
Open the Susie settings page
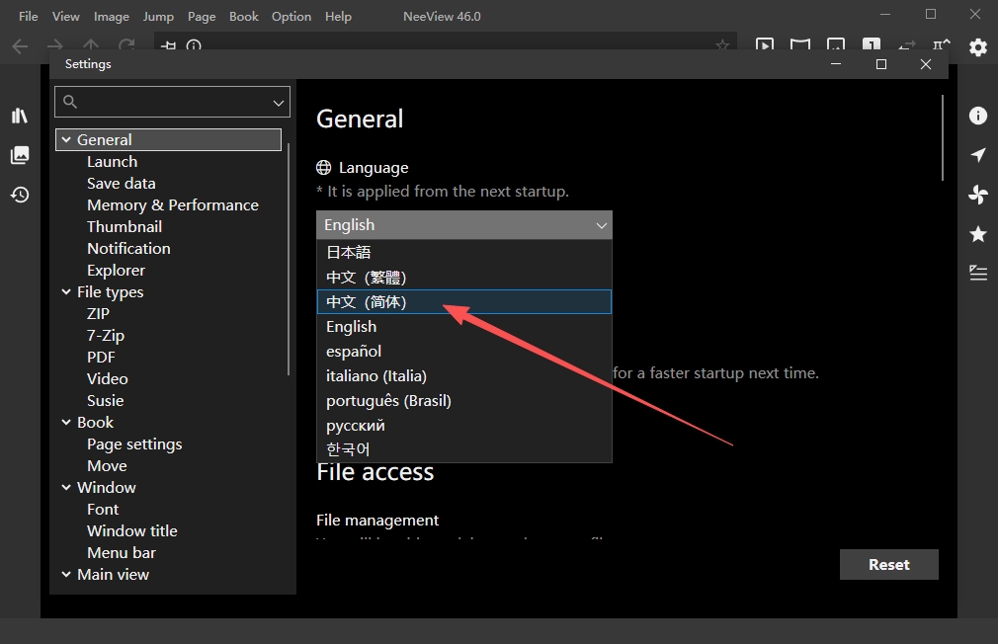(105, 400)
